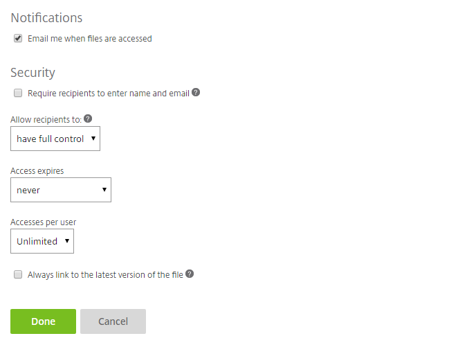Click the green Done button

tap(43, 321)
